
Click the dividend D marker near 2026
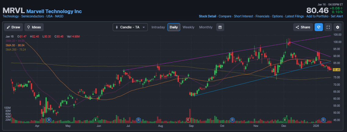tap(323, 120)
